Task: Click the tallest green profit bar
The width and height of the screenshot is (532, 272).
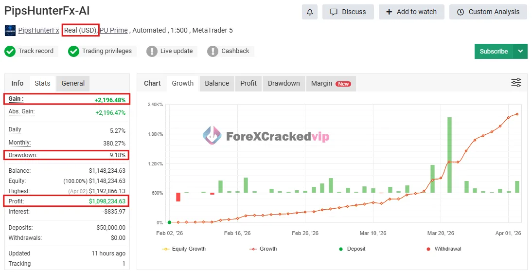Action: [449, 155]
